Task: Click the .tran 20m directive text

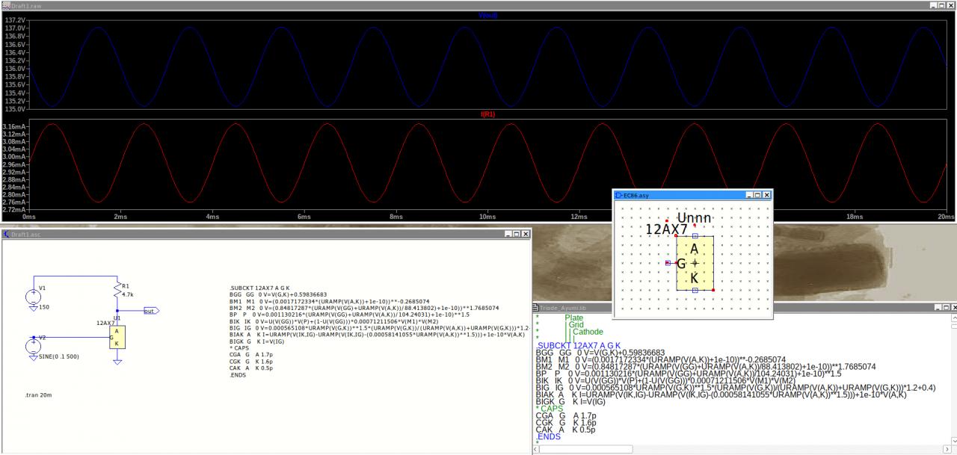Action: (37, 394)
